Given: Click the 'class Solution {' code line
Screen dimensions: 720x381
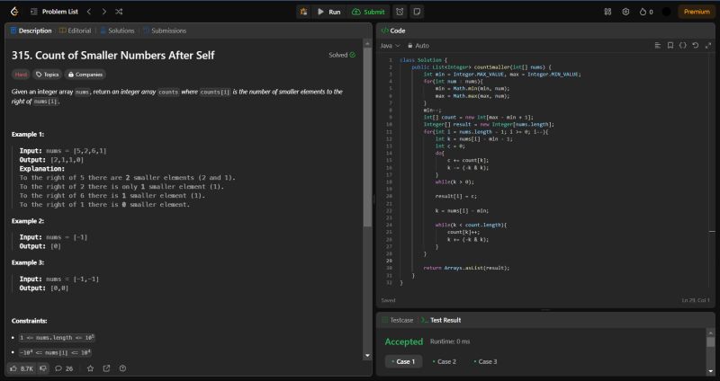Looking at the screenshot, I should (x=423, y=60).
